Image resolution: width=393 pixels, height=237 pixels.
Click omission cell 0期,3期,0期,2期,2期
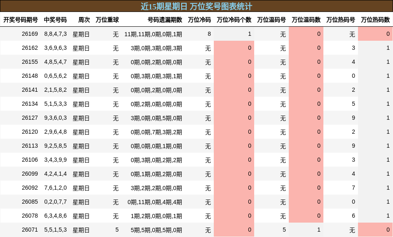point(157,160)
